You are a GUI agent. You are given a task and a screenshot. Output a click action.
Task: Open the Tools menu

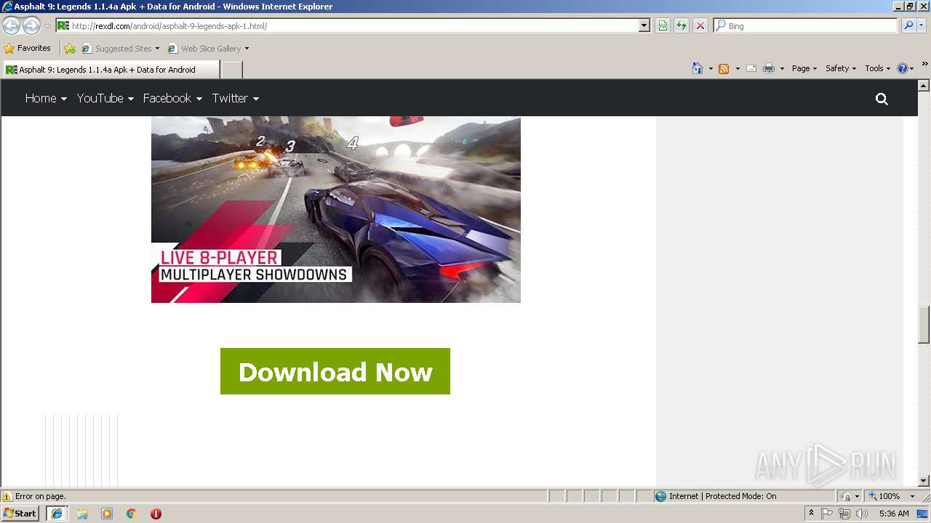[877, 68]
